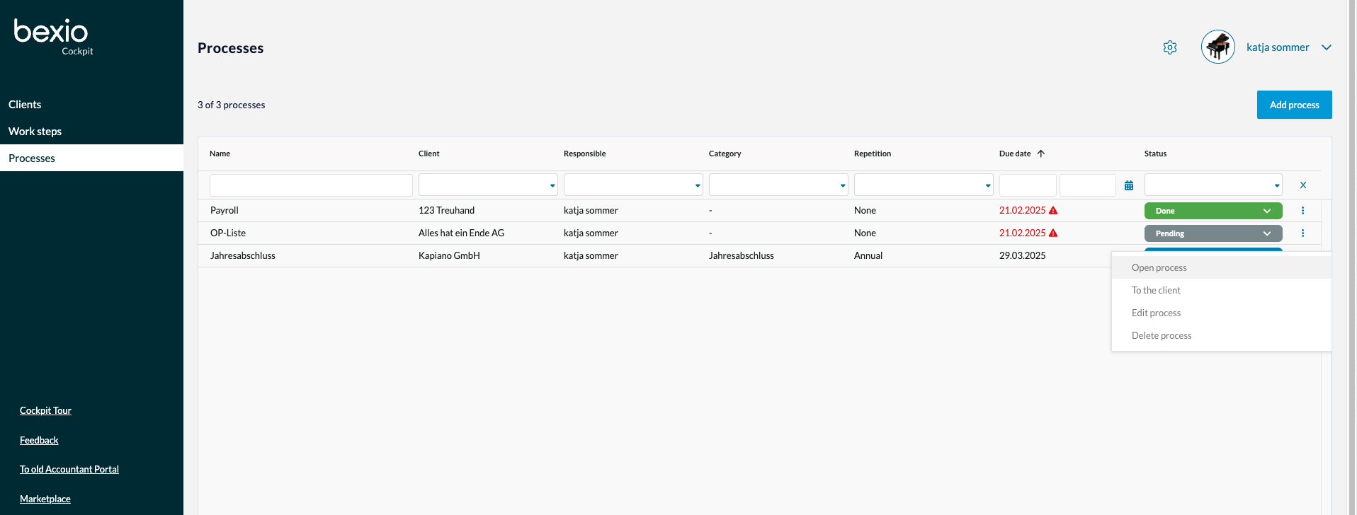
Task: Clear filters with the X icon
Action: 1302,185
